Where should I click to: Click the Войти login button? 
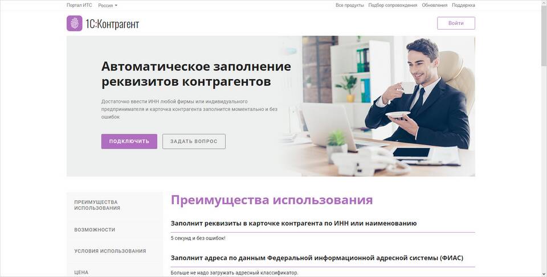click(x=456, y=23)
